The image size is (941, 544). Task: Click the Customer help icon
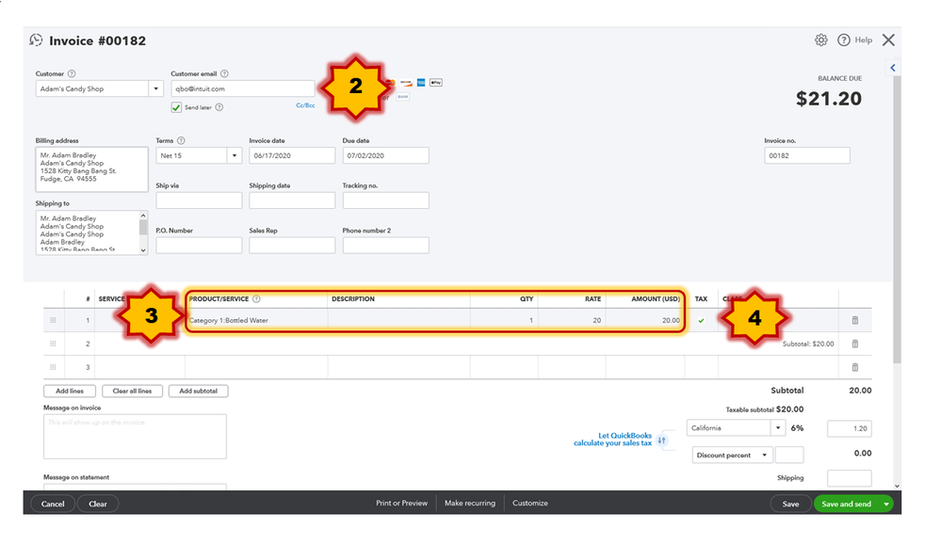coord(72,73)
